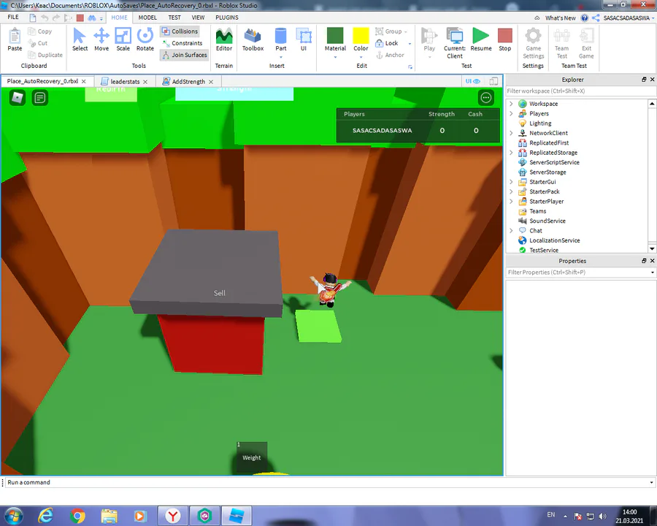This screenshot has width=657, height=526.
Task: Select the Select tool
Action: click(x=80, y=39)
